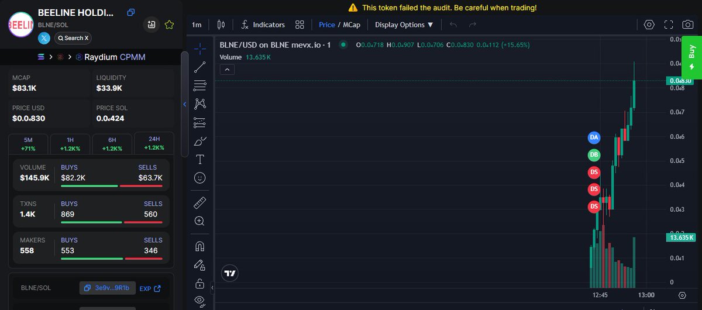The width and height of the screenshot is (702, 310).
Task: Open the chart overlay icon beside the star
Action: coord(152,25)
